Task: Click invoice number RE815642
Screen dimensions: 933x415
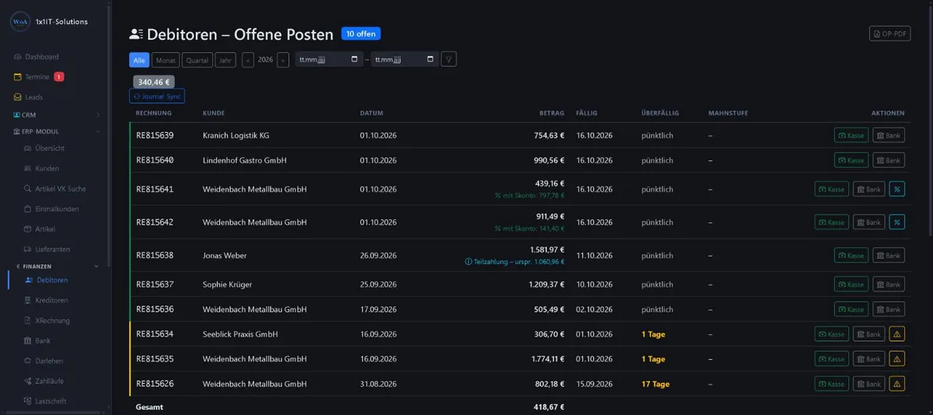Action: coord(155,222)
